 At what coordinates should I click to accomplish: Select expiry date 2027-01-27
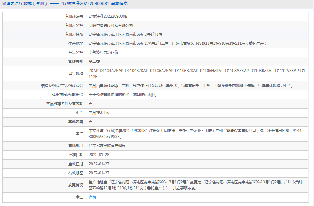pyautogui.click(x=99, y=173)
